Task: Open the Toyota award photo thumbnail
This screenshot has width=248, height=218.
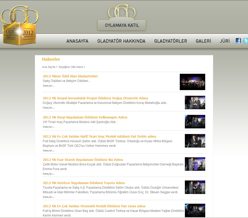Action: coord(195,187)
